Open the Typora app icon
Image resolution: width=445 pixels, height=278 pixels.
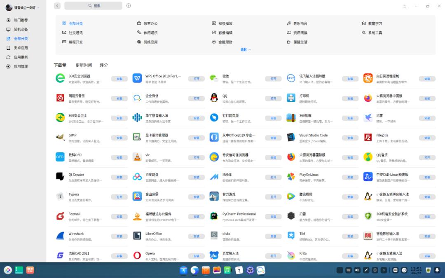pyautogui.click(x=60, y=196)
